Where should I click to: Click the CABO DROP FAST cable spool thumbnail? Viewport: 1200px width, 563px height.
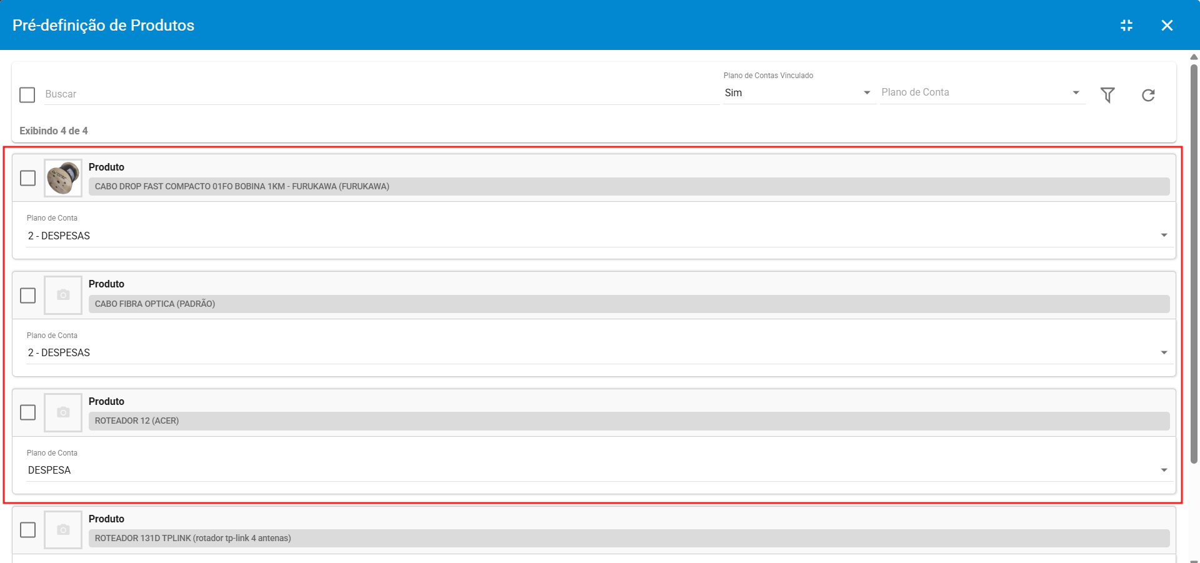(x=63, y=178)
